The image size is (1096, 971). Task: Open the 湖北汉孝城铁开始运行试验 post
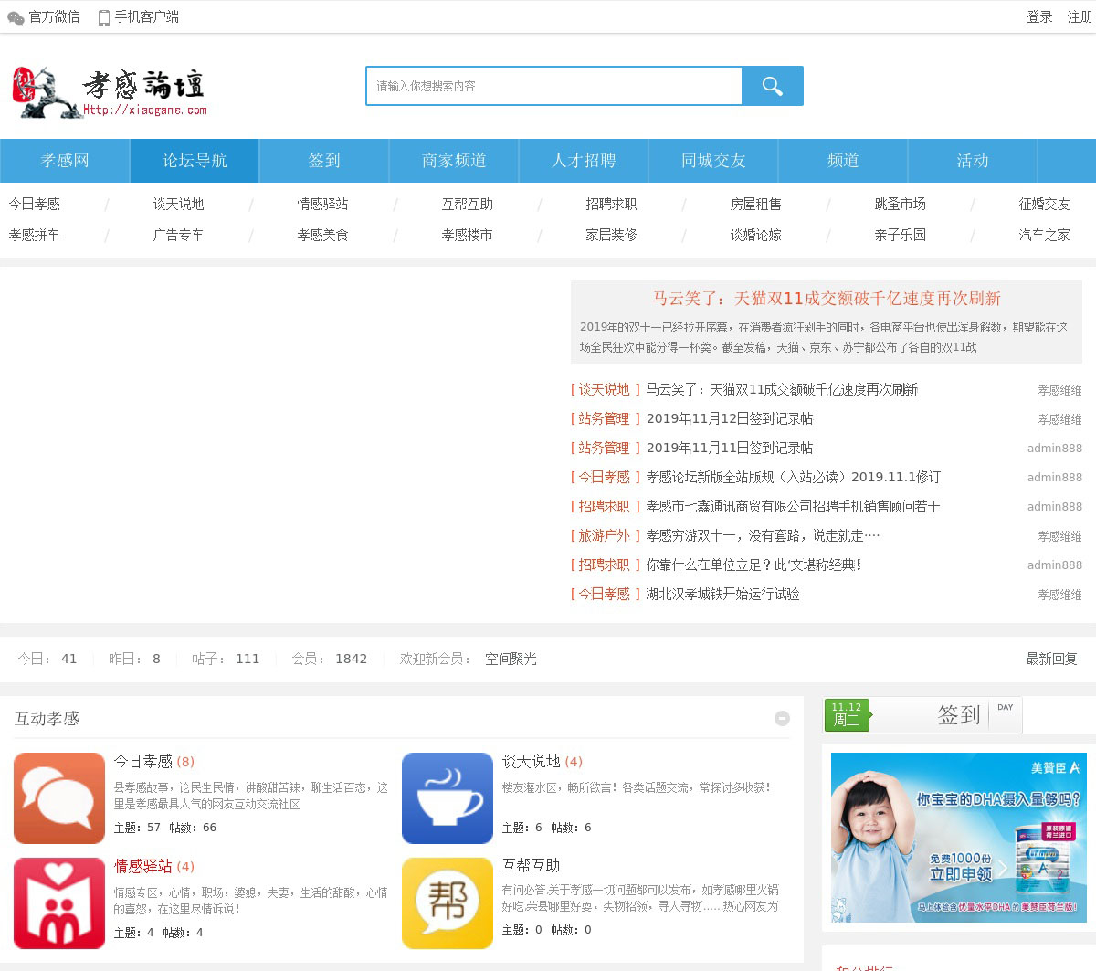722,594
